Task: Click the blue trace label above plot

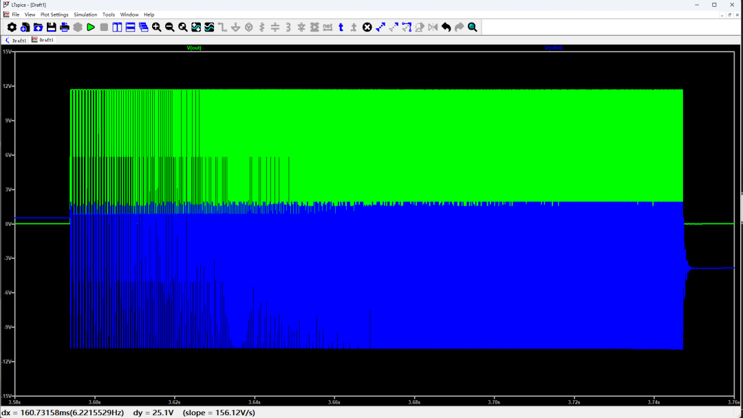Action: (x=554, y=47)
